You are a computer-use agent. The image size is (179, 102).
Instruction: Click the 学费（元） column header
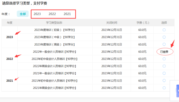tap(143, 23)
